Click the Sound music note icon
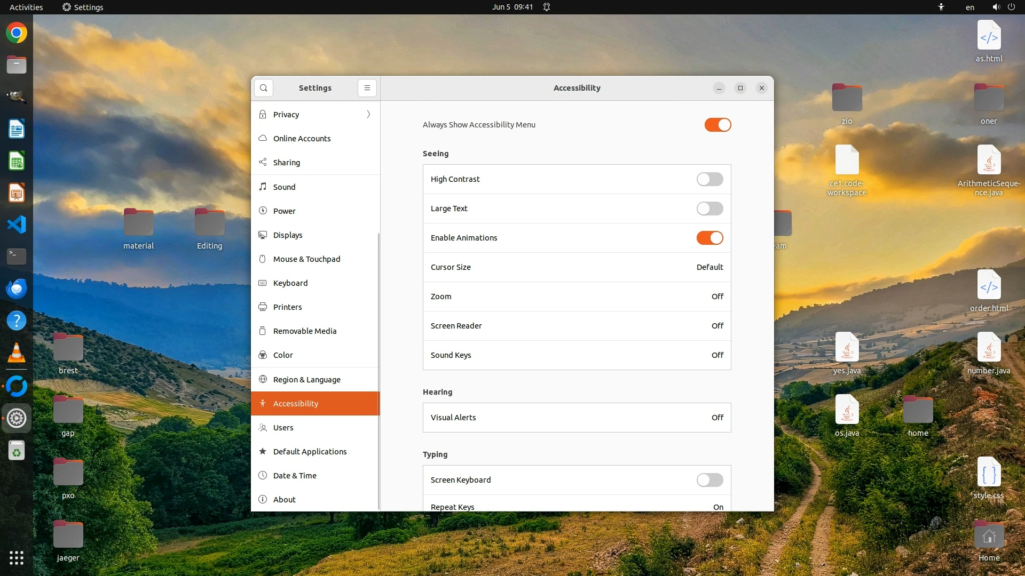This screenshot has height=576, width=1025. pyautogui.click(x=263, y=187)
